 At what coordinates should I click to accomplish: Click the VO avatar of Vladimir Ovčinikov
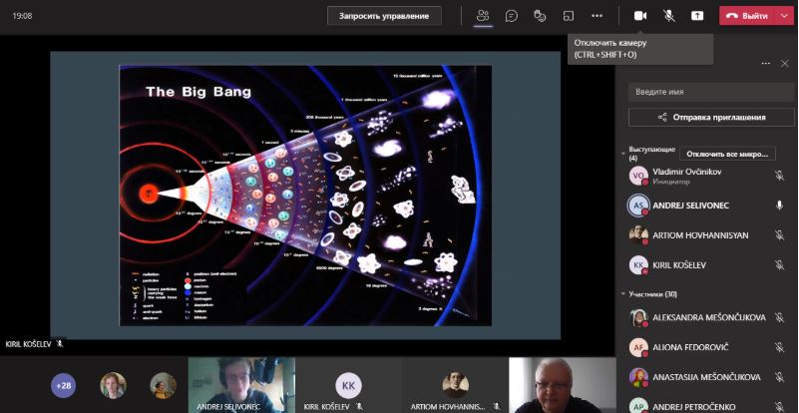tap(638, 176)
